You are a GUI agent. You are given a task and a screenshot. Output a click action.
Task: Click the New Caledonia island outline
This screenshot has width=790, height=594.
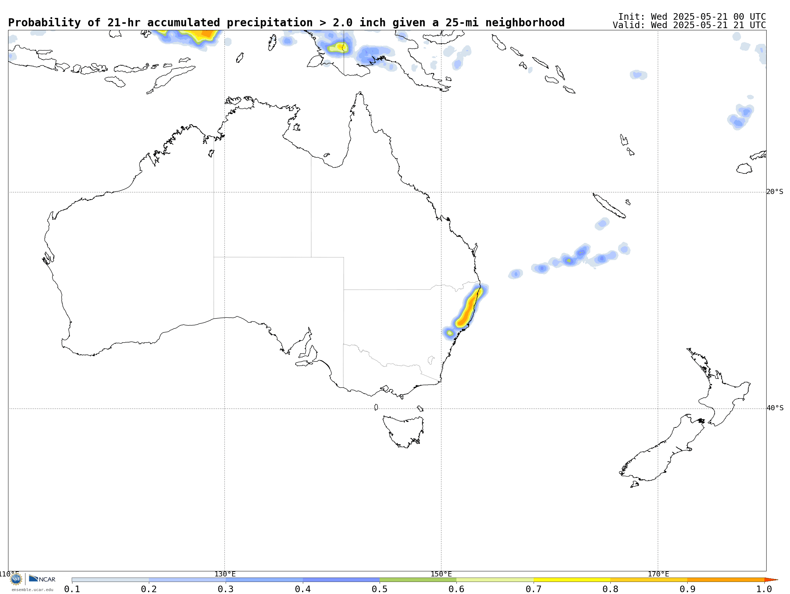609,206
